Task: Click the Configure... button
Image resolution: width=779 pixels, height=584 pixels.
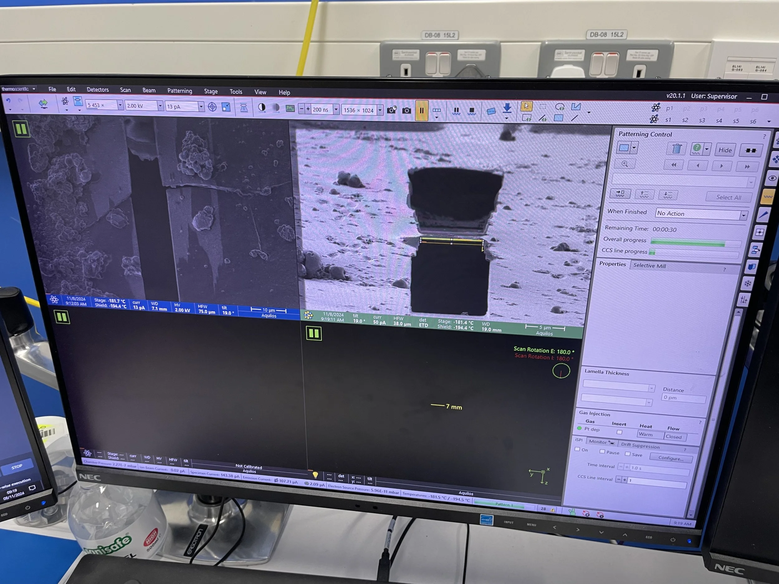Action: (x=671, y=458)
